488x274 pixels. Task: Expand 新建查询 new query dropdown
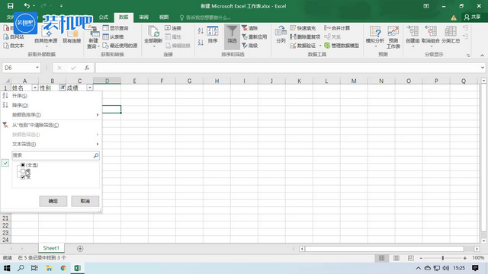coord(98,46)
